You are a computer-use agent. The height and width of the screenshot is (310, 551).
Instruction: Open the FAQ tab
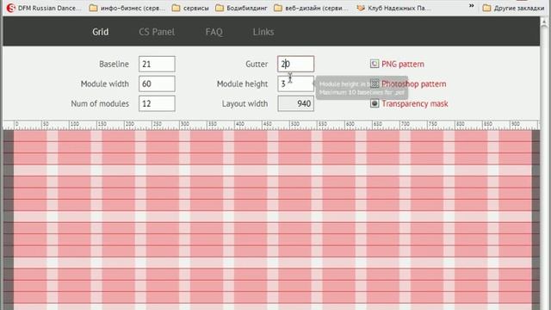[214, 32]
